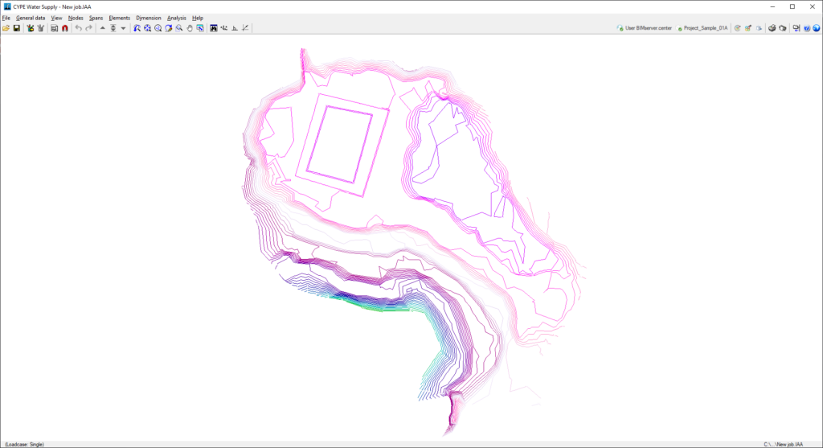Click the blue globe icon at far right
823x448 pixels.
[x=817, y=28]
